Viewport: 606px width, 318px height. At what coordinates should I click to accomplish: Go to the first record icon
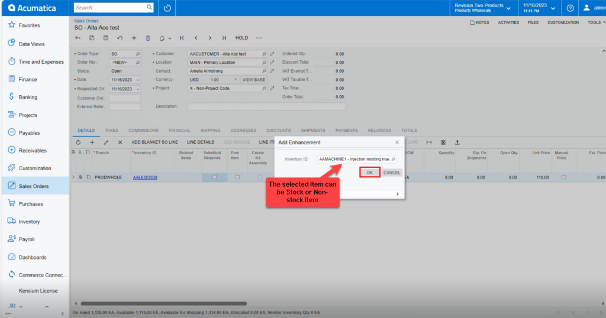(182, 38)
